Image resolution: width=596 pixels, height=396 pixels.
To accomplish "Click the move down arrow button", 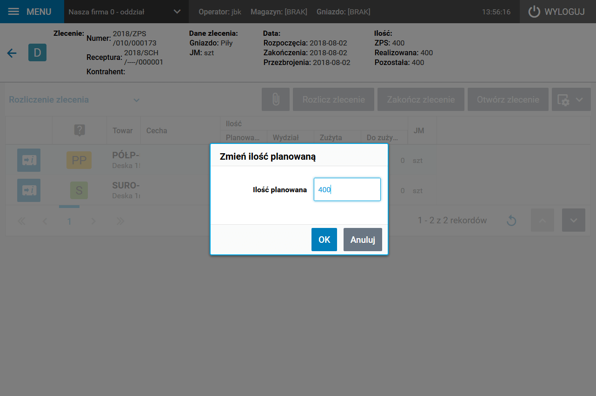I will [x=574, y=221].
